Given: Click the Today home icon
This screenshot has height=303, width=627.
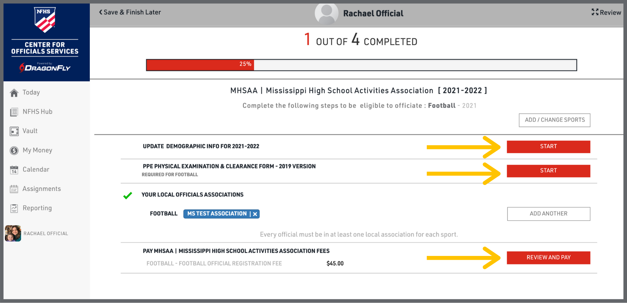Looking at the screenshot, I should (14, 93).
